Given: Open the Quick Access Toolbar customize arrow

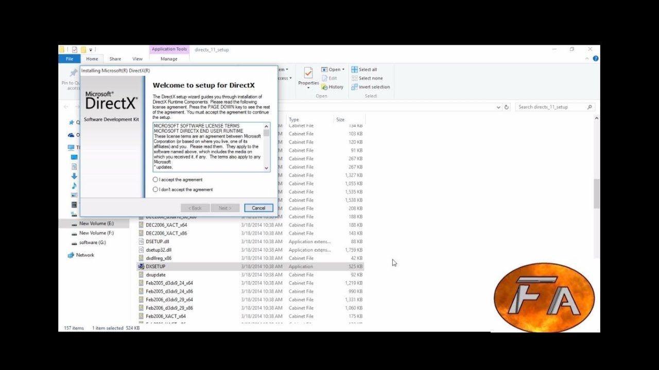Looking at the screenshot, I should [x=91, y=50].
